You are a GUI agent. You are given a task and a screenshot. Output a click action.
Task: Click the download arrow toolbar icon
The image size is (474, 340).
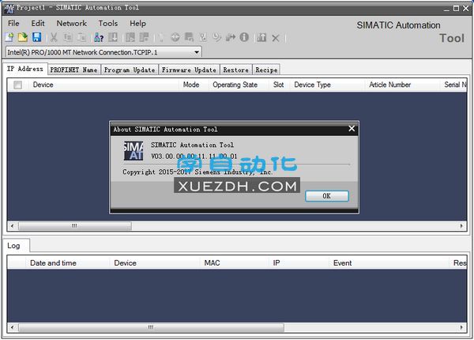113,37
